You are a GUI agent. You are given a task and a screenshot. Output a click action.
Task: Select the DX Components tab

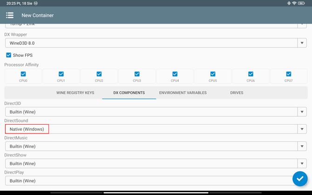coord(129,93)
